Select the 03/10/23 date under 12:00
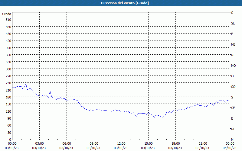The width and height of the screenshot is (242, 151). tap(120, 148)
